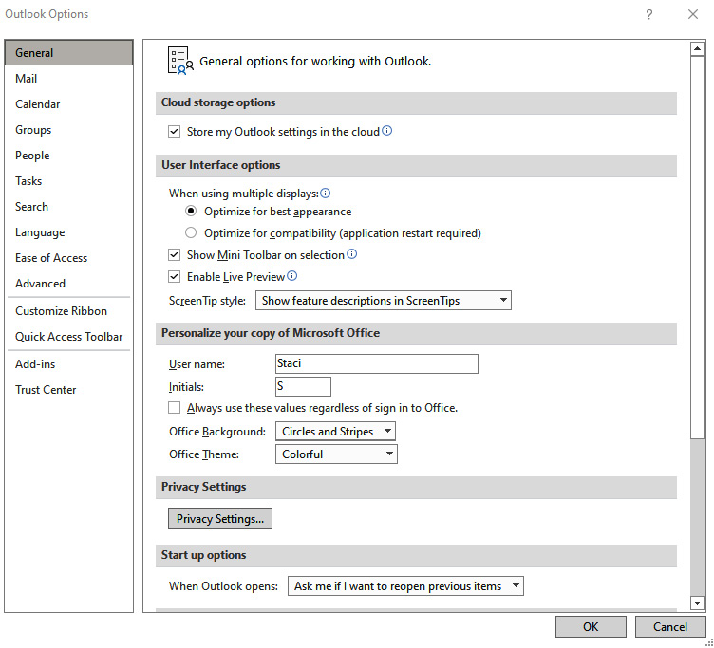Click info icon next to Enable Live Preview
The image size is (714, 648).
pyautogui.click(x=292, y=276)
